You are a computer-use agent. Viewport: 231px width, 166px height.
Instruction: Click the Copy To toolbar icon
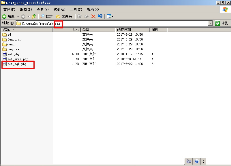[x=87, y=16]
